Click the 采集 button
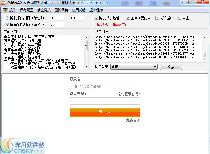The width and height of the screenshot is (210, 154). 171,67
